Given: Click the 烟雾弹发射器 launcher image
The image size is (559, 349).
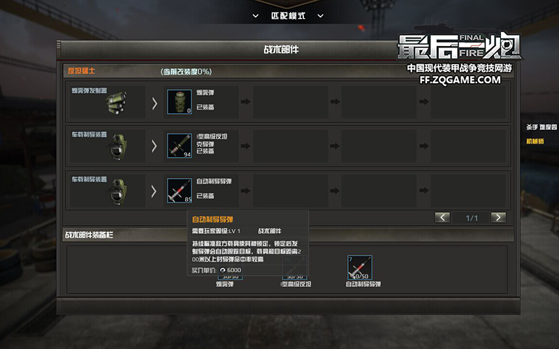Looking at the screenshot, I should coord(116,103).
